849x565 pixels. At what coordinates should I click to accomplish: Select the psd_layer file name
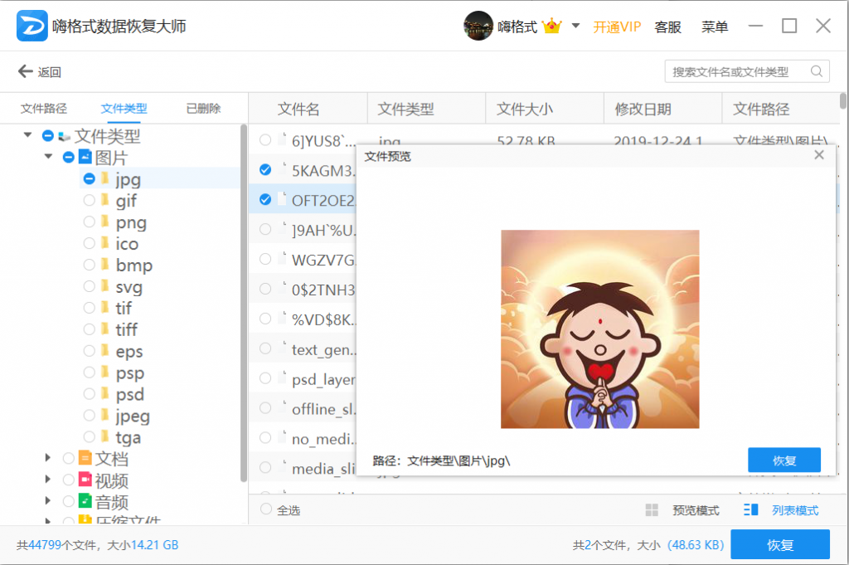coord(324,380)
